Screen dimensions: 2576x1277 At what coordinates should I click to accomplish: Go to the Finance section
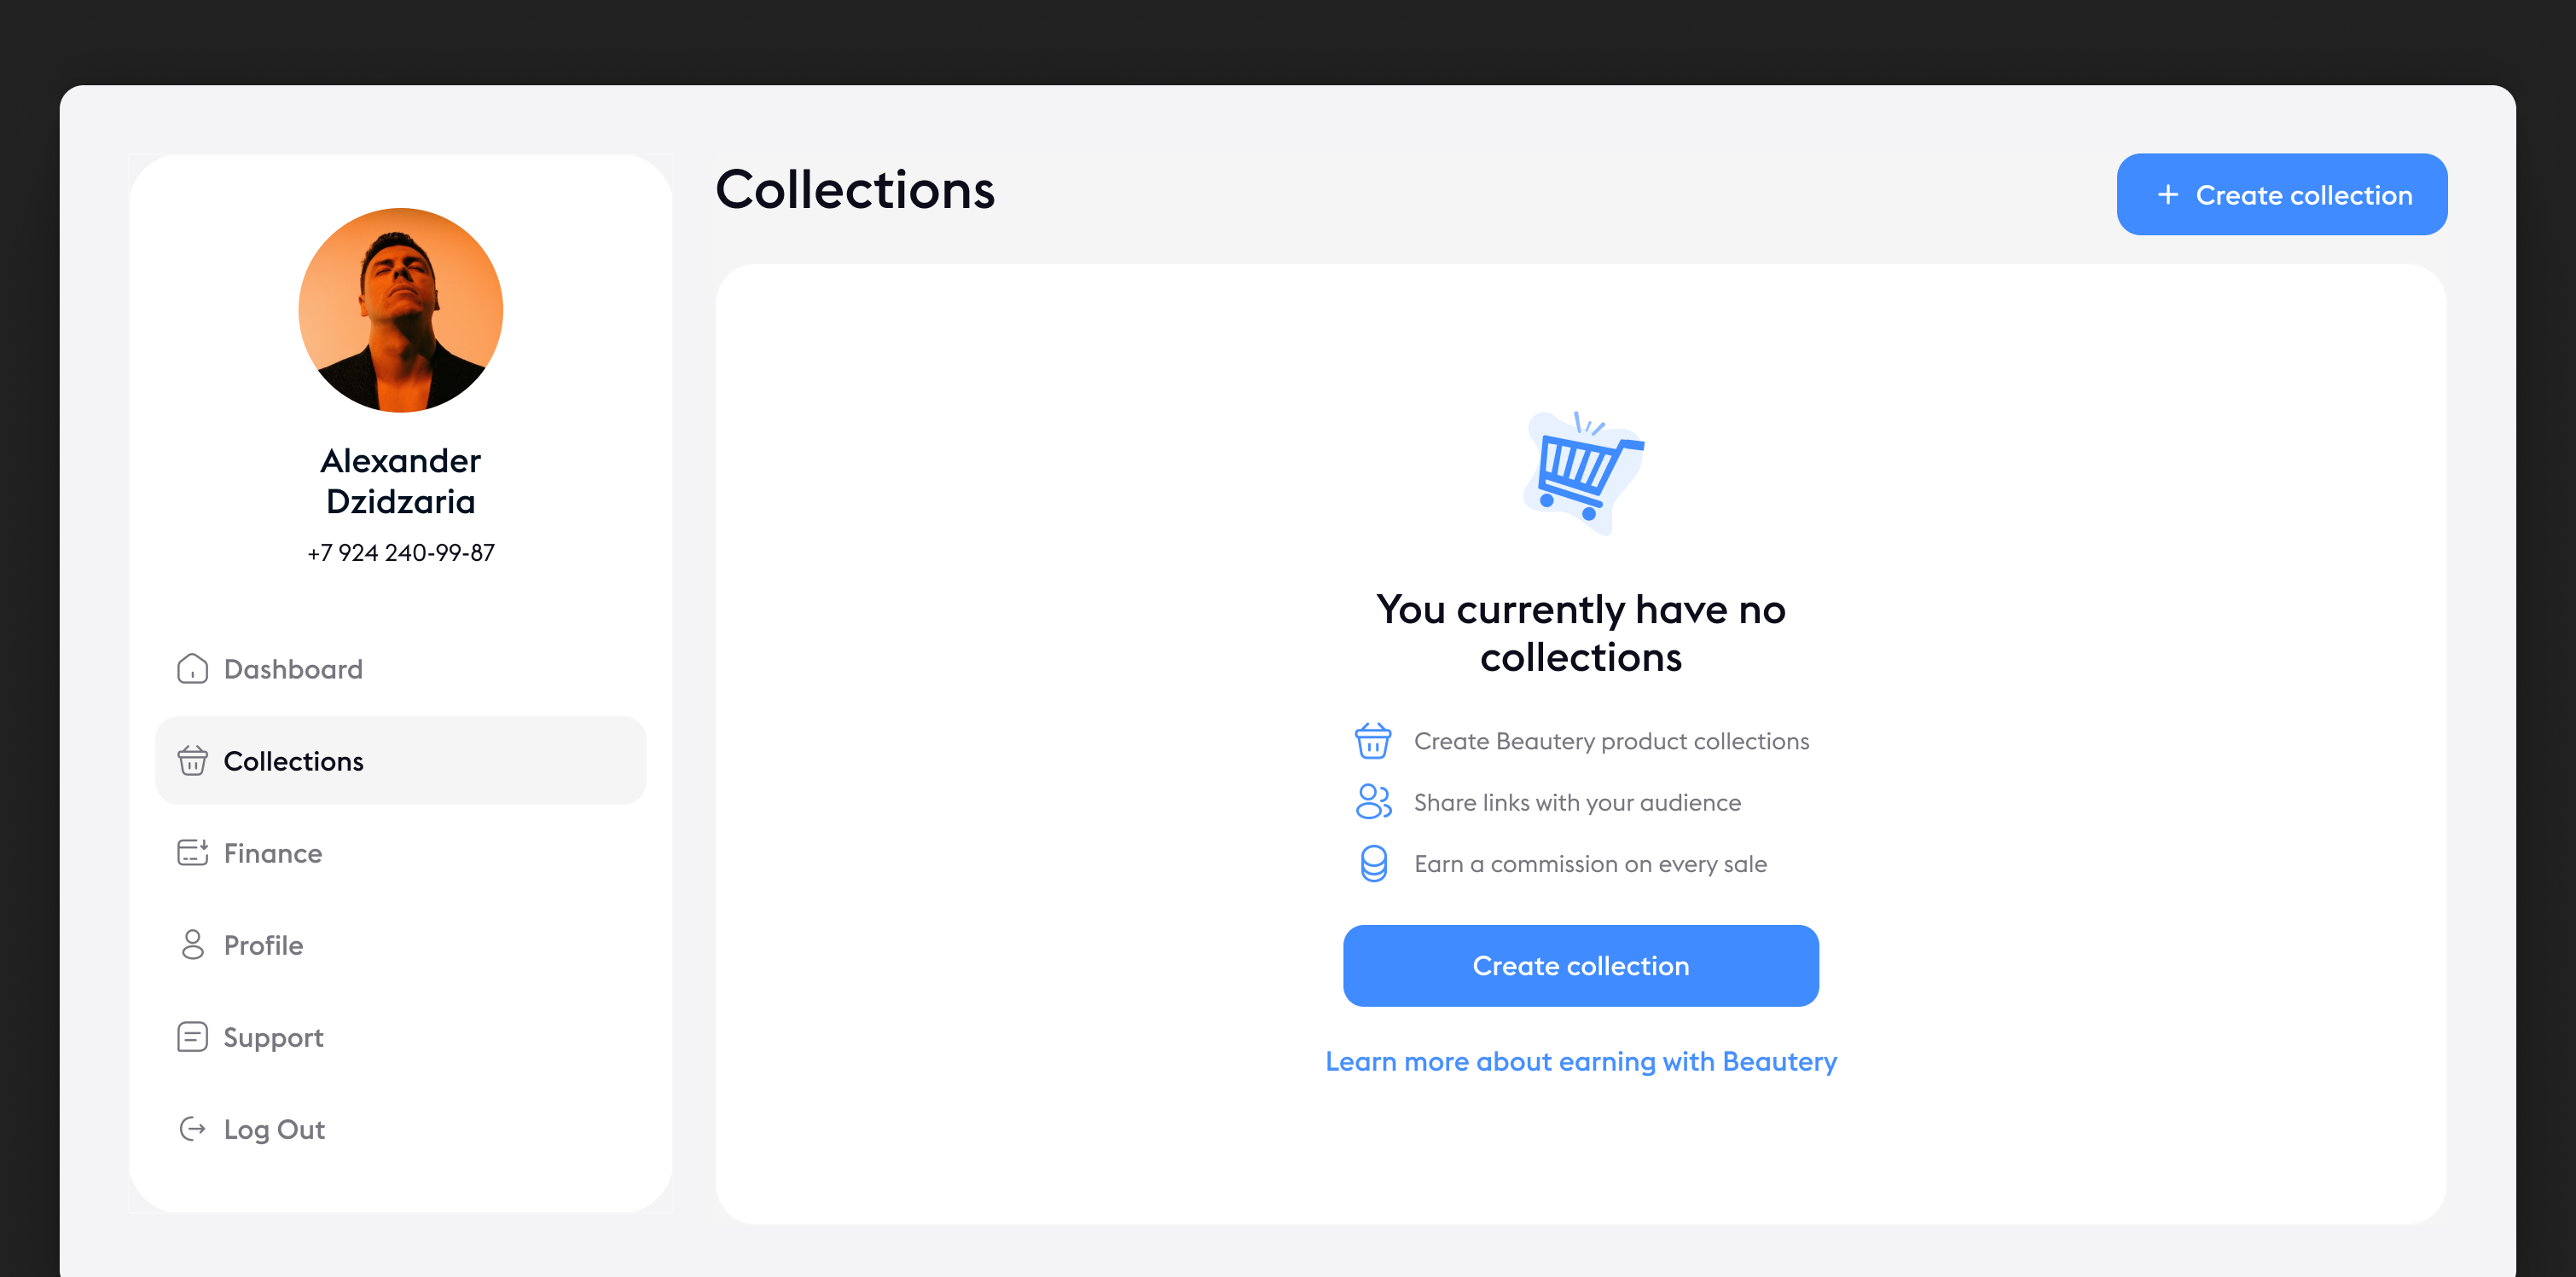[x=272, y=852]
